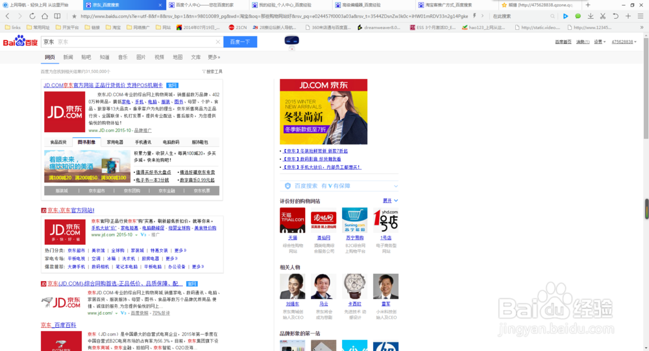Viewport: 649px width, 351px height.
Task: Open the 更多 search category dropdown
Action: (x=214, y=57)
